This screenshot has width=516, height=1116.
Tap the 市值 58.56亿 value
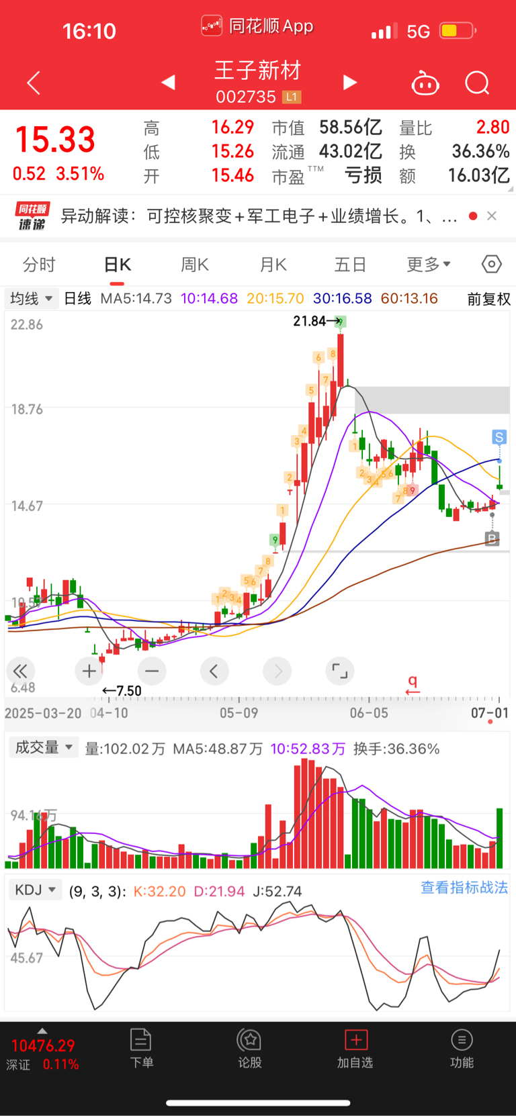(350, 127)
